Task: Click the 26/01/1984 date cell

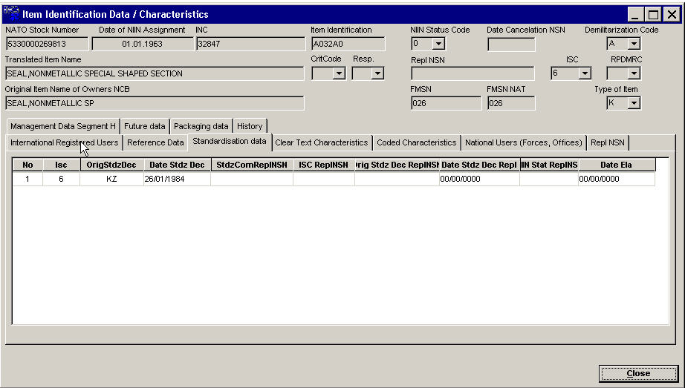Action: click(x=177, y=179)
